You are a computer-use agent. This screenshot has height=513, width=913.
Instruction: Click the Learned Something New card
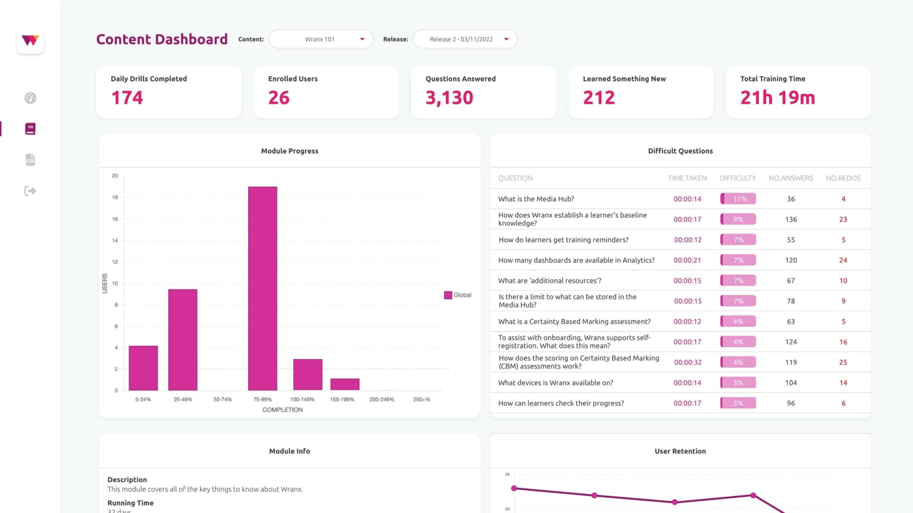(641, 92)
